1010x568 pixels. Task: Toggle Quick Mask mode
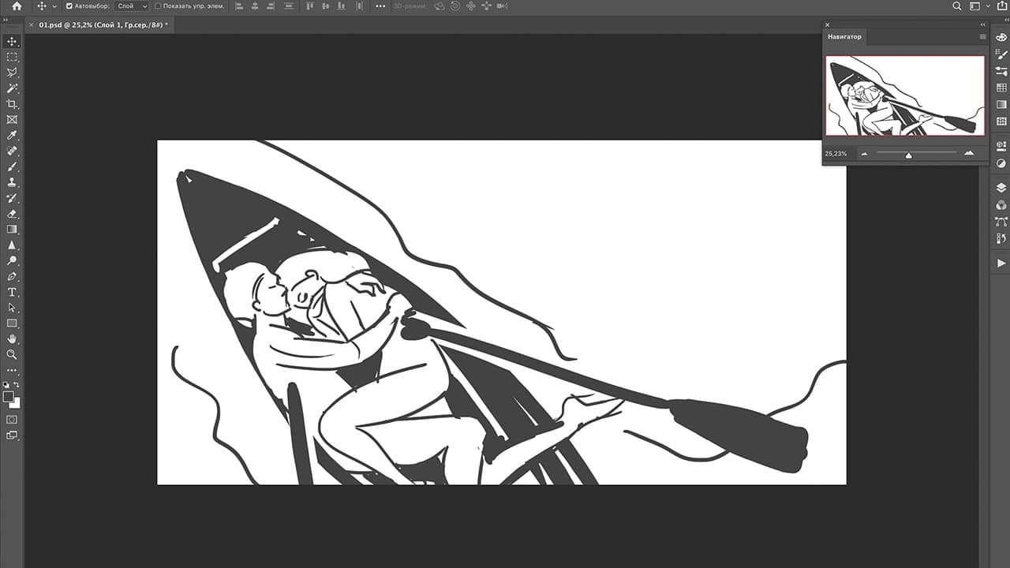pos(12,420)
